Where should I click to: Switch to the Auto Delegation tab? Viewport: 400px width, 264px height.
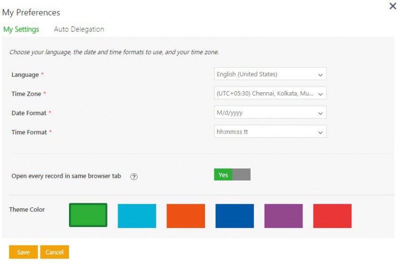tap(79, 29)
